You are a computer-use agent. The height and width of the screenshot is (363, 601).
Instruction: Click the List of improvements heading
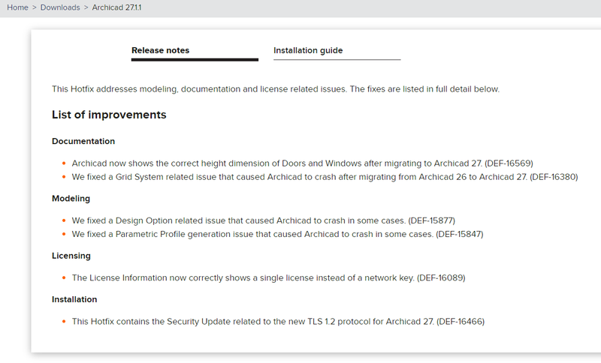pos(109,115)
